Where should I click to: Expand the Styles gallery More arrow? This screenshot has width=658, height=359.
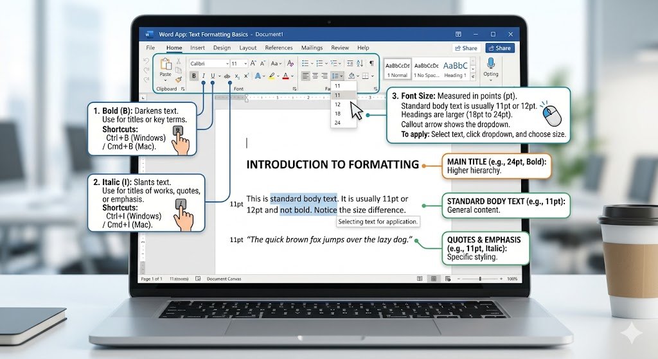click(473, 77)
